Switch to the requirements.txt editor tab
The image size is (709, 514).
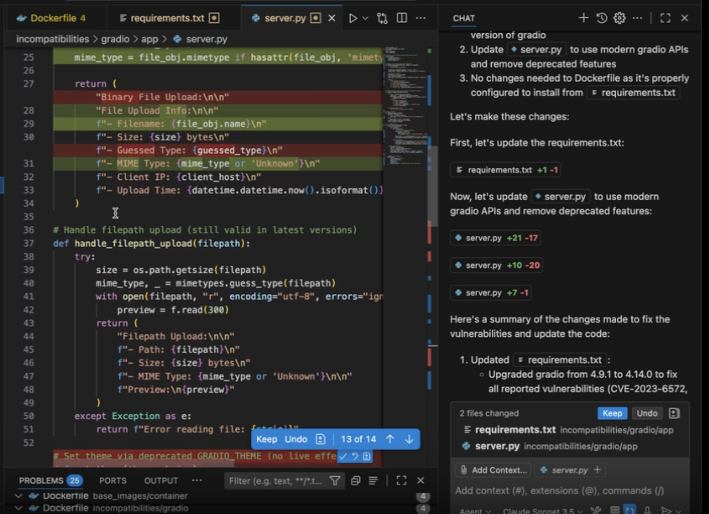[x=167, y=18]
